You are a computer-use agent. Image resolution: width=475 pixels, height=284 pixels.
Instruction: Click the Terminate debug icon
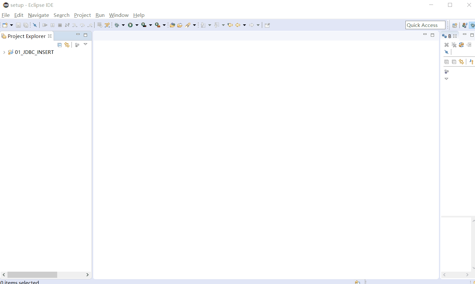point(60,25)
